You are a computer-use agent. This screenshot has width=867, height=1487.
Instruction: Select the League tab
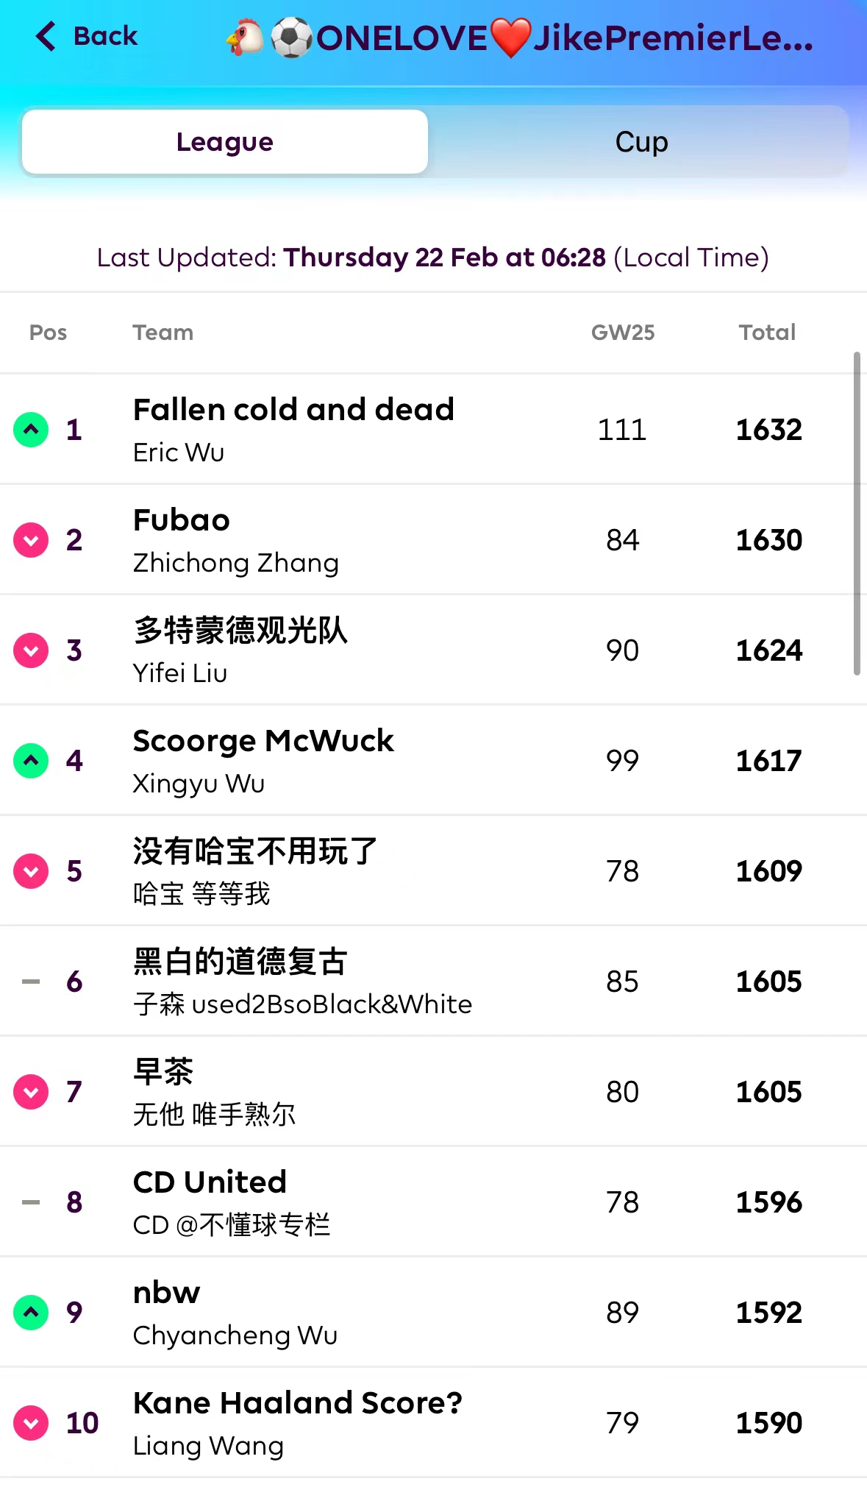225,142
